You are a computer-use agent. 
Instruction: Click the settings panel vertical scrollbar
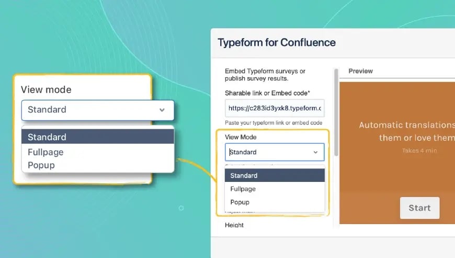[x=336, y=112]
